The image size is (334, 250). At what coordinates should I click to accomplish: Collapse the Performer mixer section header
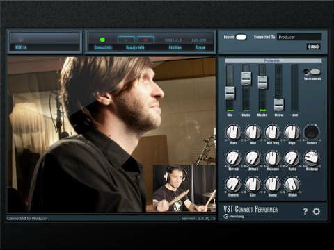[273, 60]
